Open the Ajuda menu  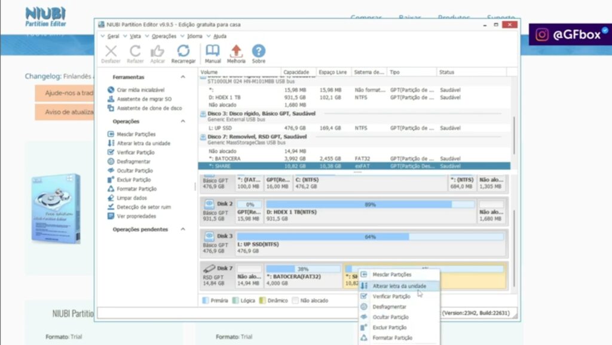point(220,36)
